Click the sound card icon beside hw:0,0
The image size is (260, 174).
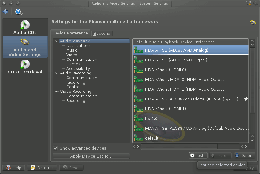(x=138, y=118)
